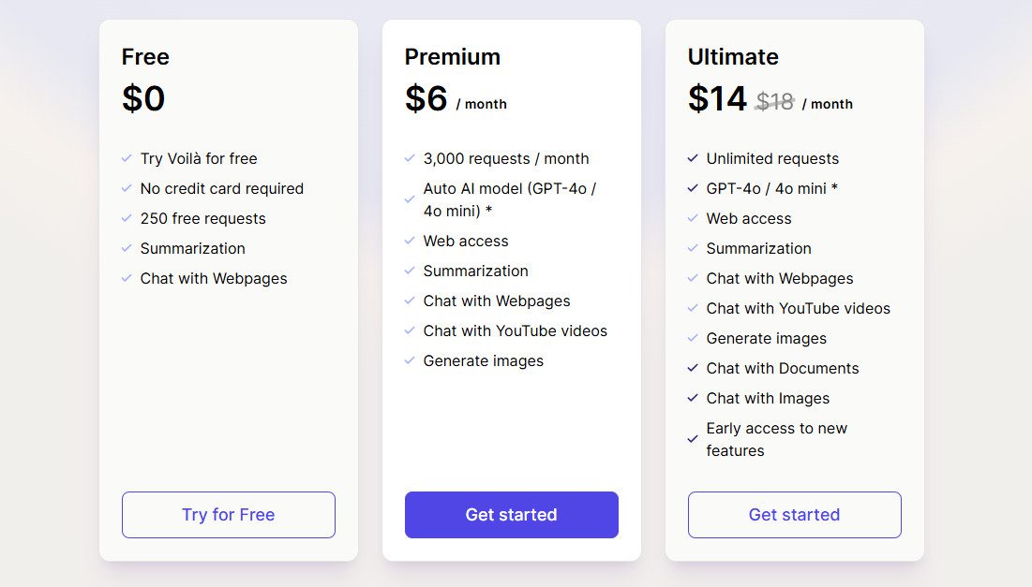The height and width of the screenshot is (587, 1032).
Task: Select the checkmark next to Generate images in Premium
Action: pos(409,360)
